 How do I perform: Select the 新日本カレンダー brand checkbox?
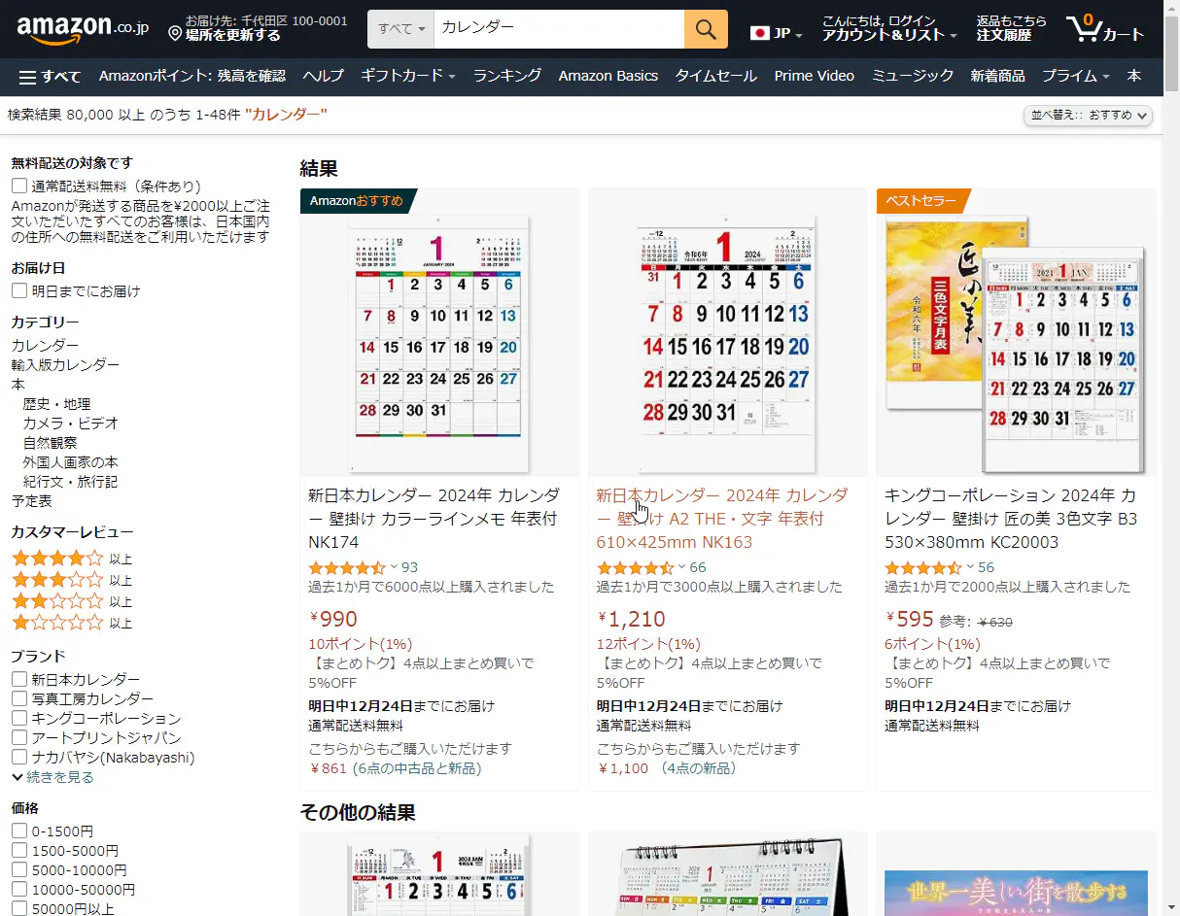19,679
